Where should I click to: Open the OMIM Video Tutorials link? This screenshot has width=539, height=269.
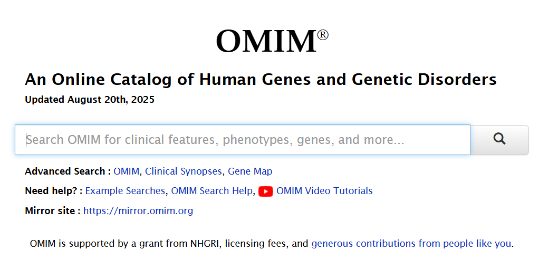coord(324,191)
